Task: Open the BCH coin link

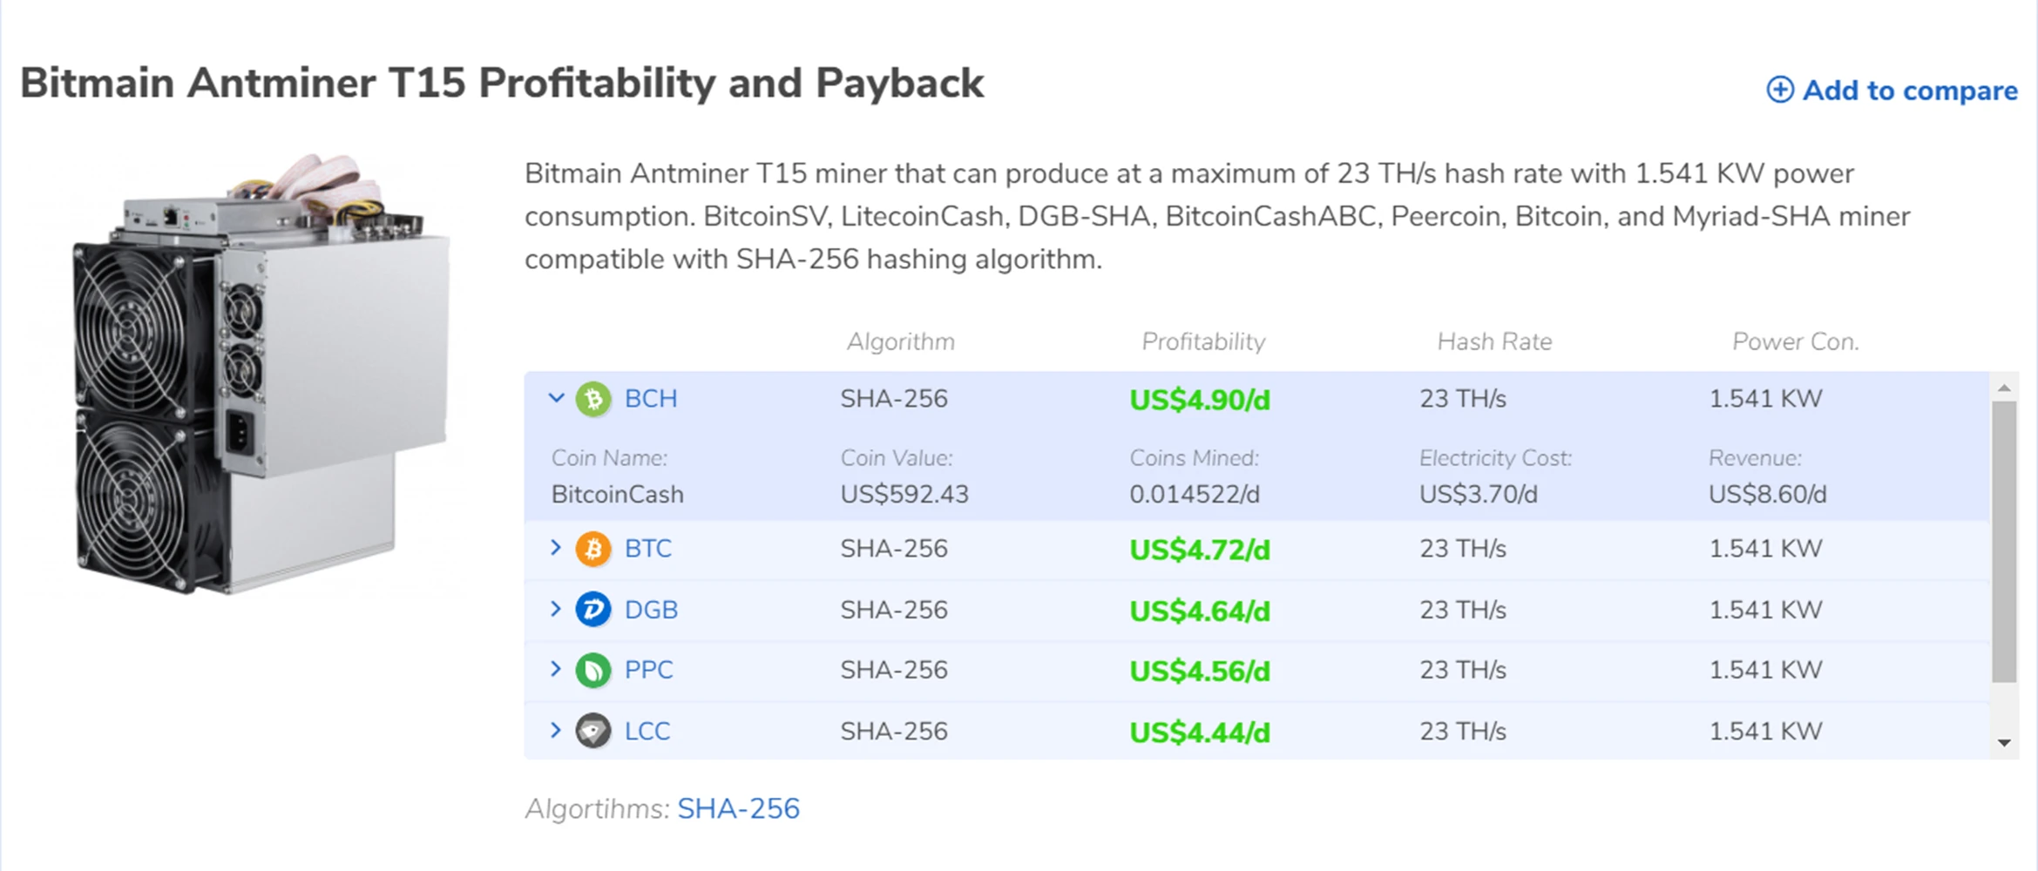Action: (651, 399)
